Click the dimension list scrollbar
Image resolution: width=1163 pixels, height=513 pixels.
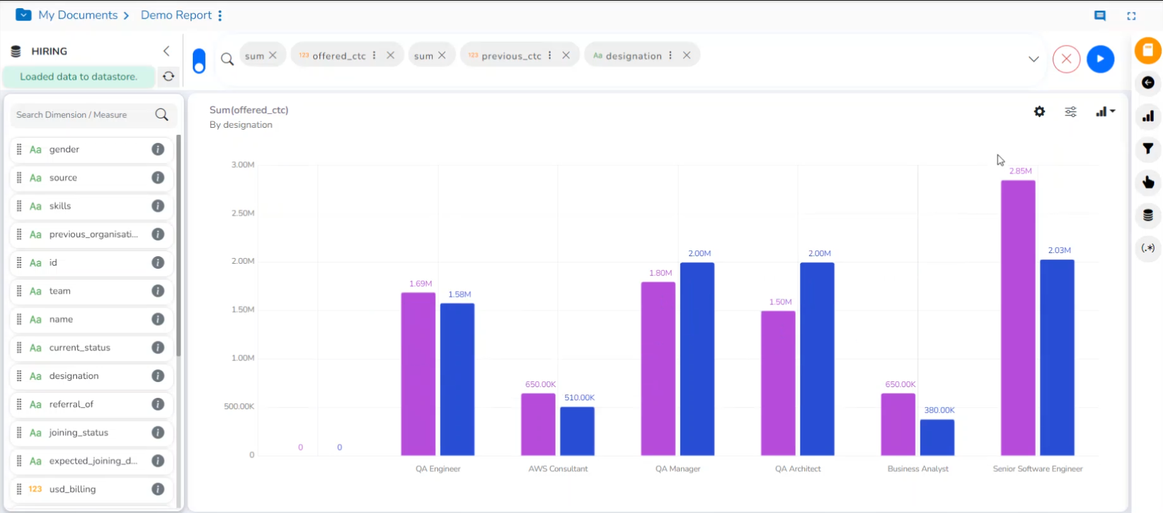click(x=179, y=245)
